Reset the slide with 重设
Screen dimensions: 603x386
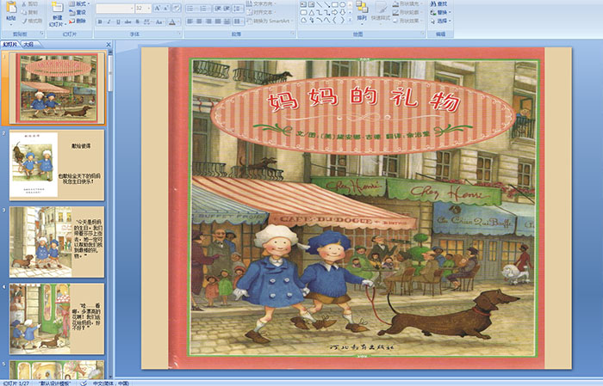[x=77, y=13]
